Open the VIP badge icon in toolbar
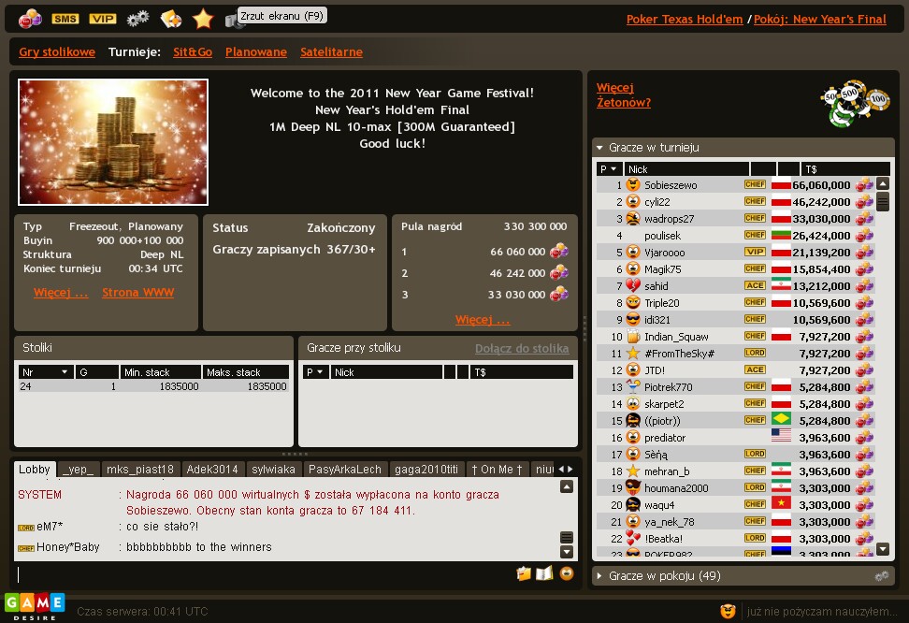909x623 pixels. click(x=103, y=19)
